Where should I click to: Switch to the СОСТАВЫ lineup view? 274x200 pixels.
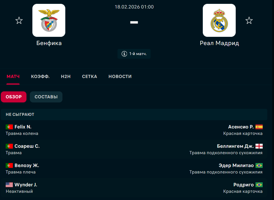[46, 97]
